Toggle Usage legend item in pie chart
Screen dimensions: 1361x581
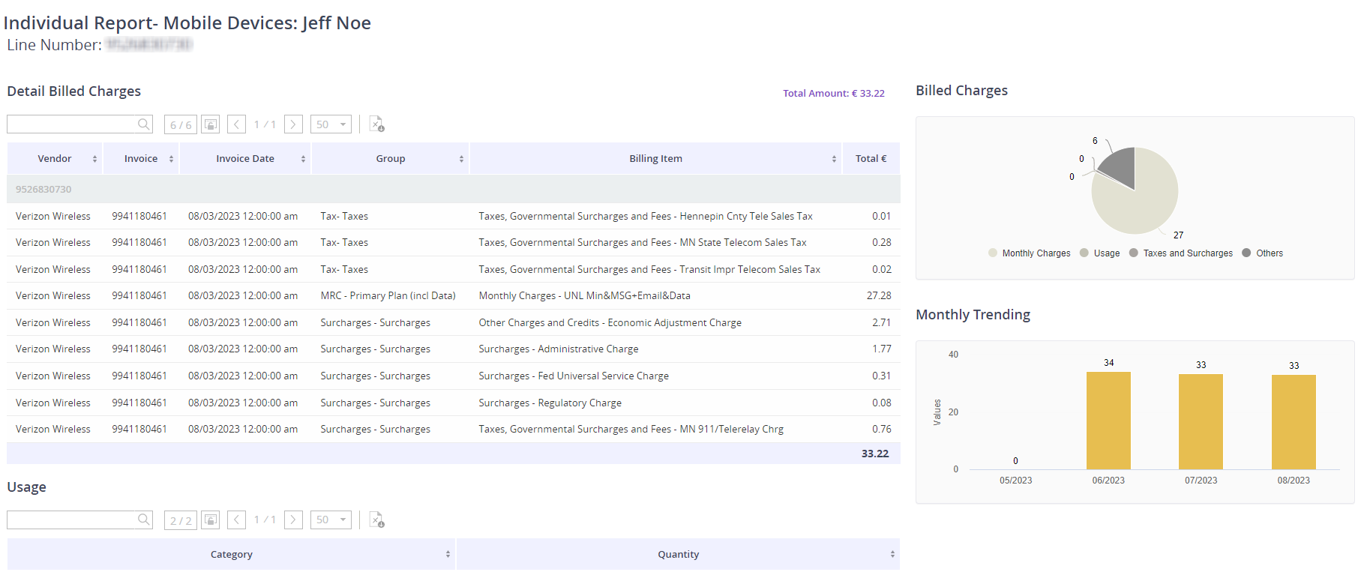point(1100,253)
